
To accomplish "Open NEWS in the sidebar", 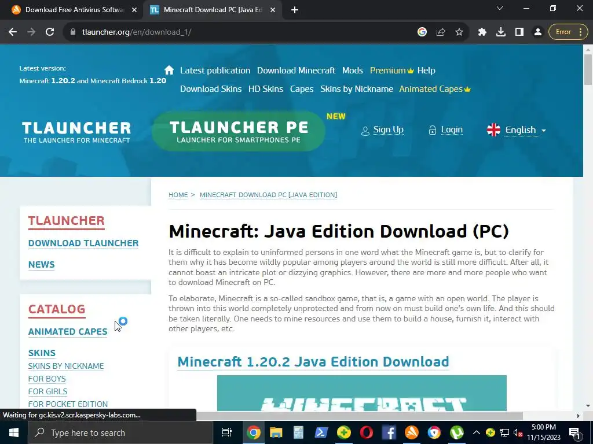I will pyautogui.click(x=42, y=265).
